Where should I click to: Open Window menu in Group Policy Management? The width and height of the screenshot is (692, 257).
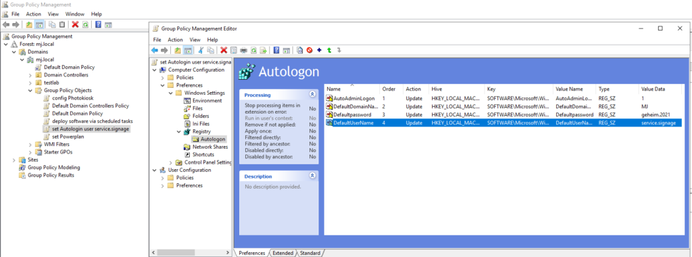tap(74, 14)
